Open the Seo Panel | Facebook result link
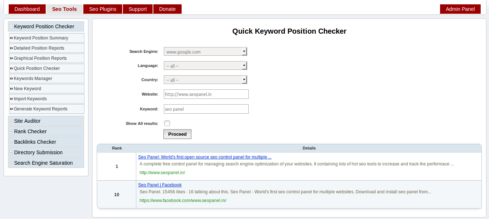Image resolution: width=489 pixels, height=219 pixels. (160, 185)
